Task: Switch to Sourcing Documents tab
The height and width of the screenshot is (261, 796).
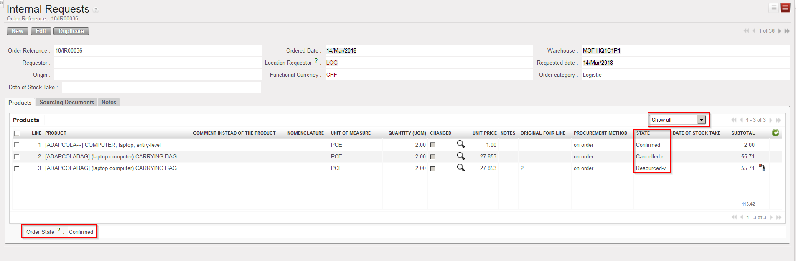Action: click(x=67, y=102)
